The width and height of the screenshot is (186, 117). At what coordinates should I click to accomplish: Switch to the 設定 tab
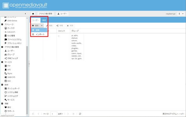44,20
